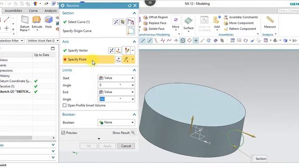Collapse the Axis group
This screenshot has height=168, width=299.
point(134,42)
